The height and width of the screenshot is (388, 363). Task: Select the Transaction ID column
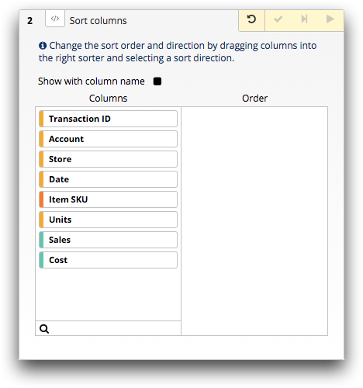108,119
